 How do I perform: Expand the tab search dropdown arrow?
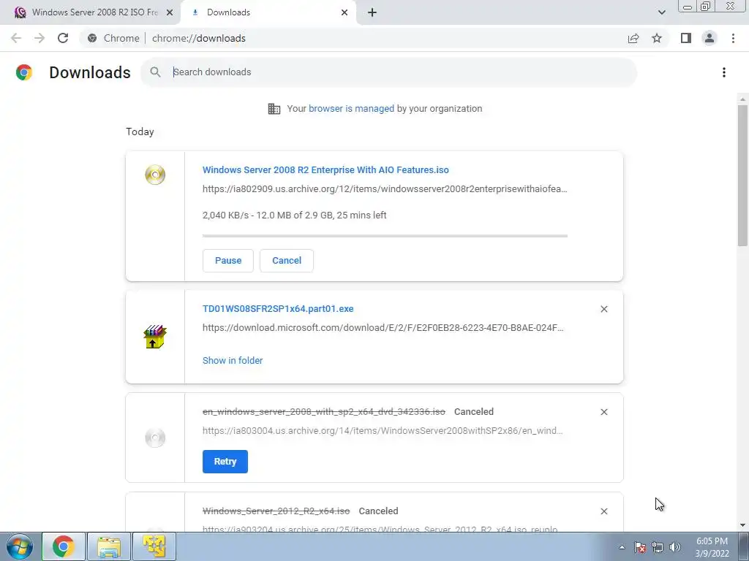(x=661, y=12)
